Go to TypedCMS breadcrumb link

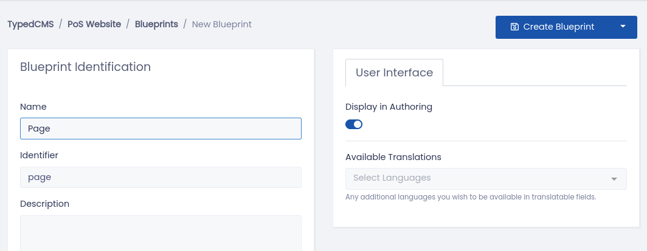(30, 24)
